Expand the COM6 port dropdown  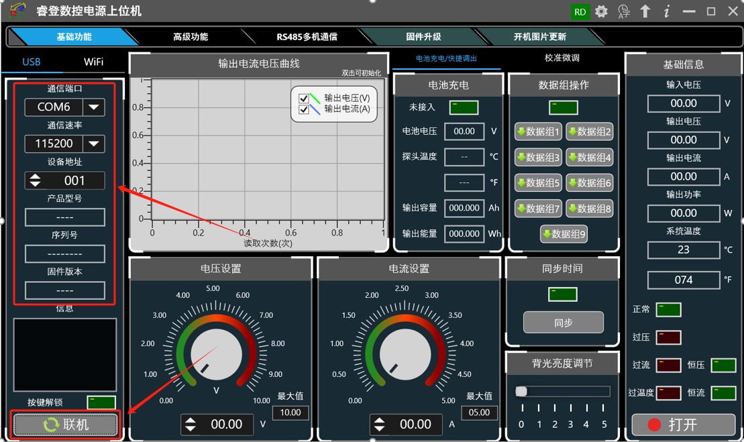94,107
